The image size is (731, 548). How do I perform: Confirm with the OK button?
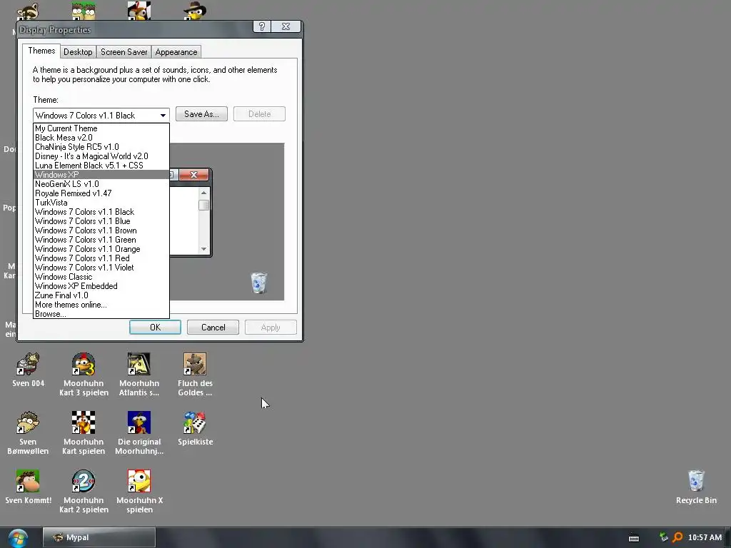155,327
